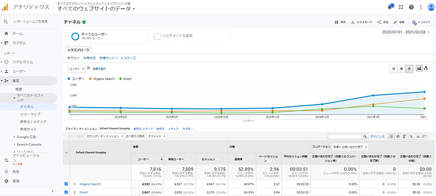
Task: Click the エクスポート export button
Action: [361, 22]
